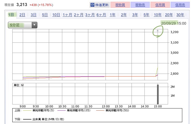Open the 信用買 margin buy link
This screenshot has height=124, width=191.
(160, 5)
